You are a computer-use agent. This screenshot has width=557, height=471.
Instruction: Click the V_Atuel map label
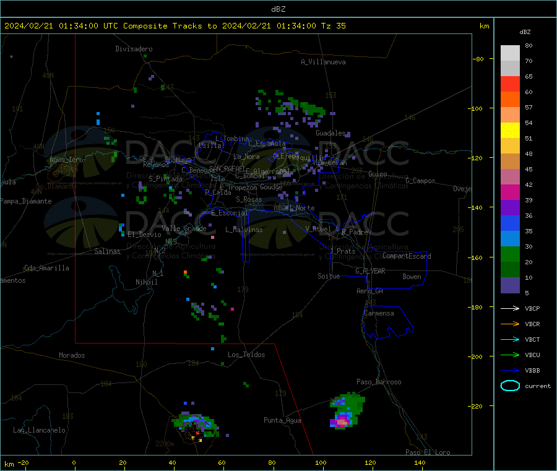(318, 229)
